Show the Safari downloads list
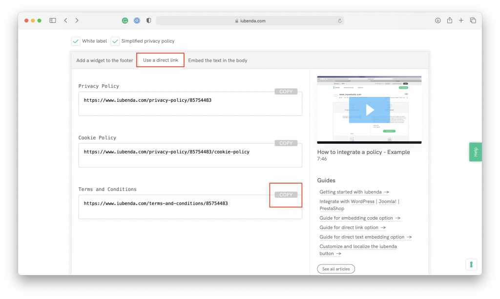This screenshot has height=299, width=500. coord(437,20)
